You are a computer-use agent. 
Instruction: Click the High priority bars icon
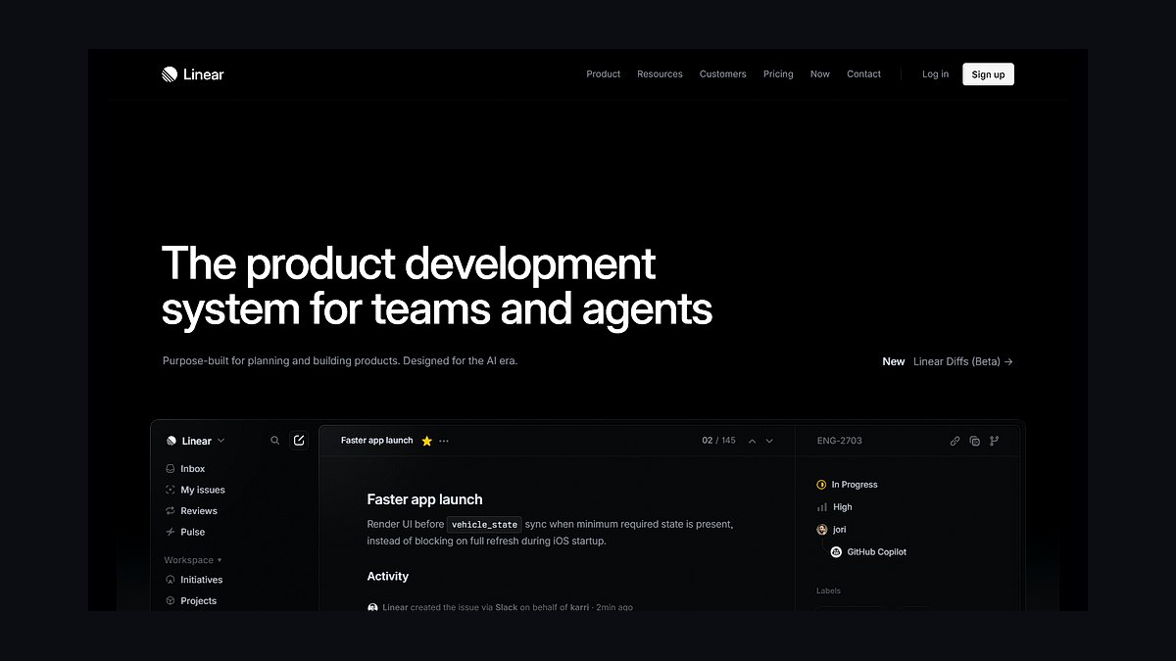(x=821, y=507)
